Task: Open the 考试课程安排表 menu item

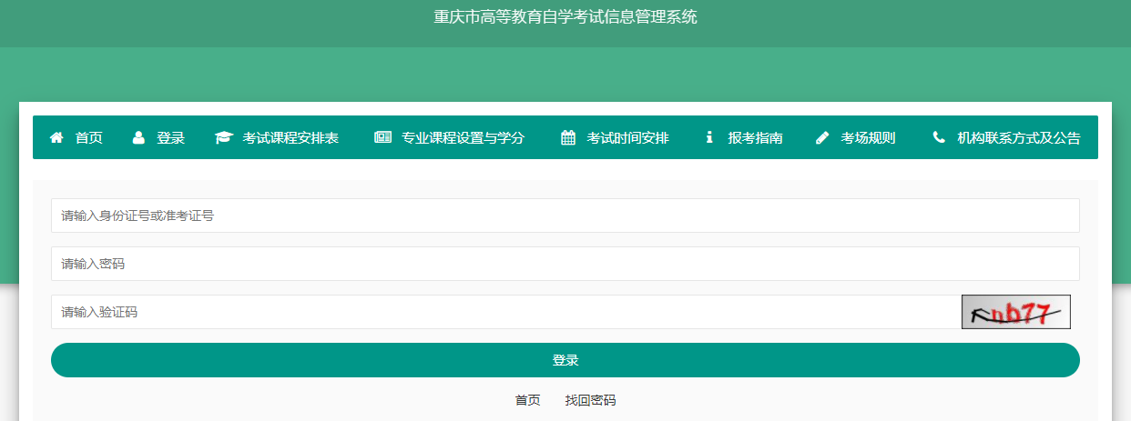Action: point(290,138)
